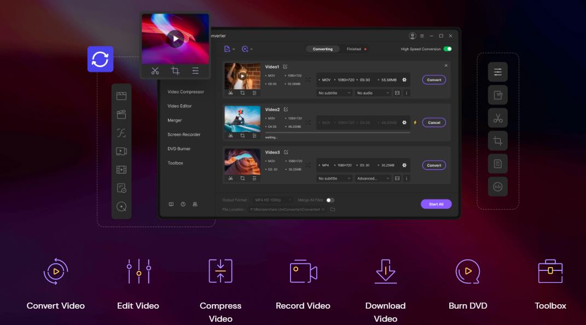
Task: Click the edit name icon beside Video1
Action: point(285,67)
